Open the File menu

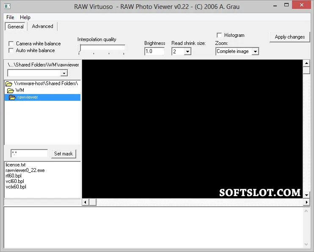pos(10,17)
